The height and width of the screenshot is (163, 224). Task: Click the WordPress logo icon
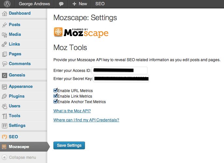coord(7,4)
